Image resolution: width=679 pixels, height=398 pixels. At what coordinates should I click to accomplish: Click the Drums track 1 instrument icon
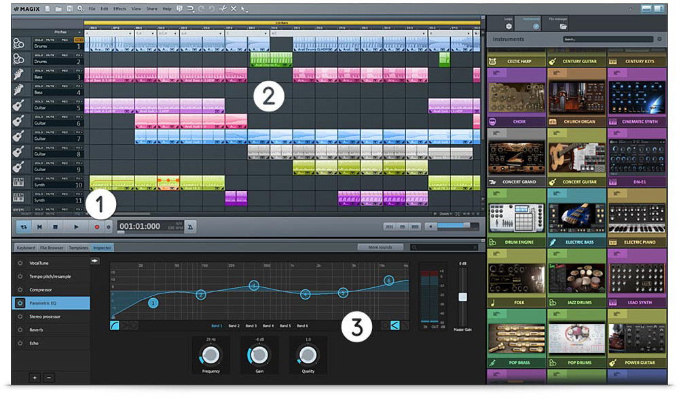(x=18, y=43)
